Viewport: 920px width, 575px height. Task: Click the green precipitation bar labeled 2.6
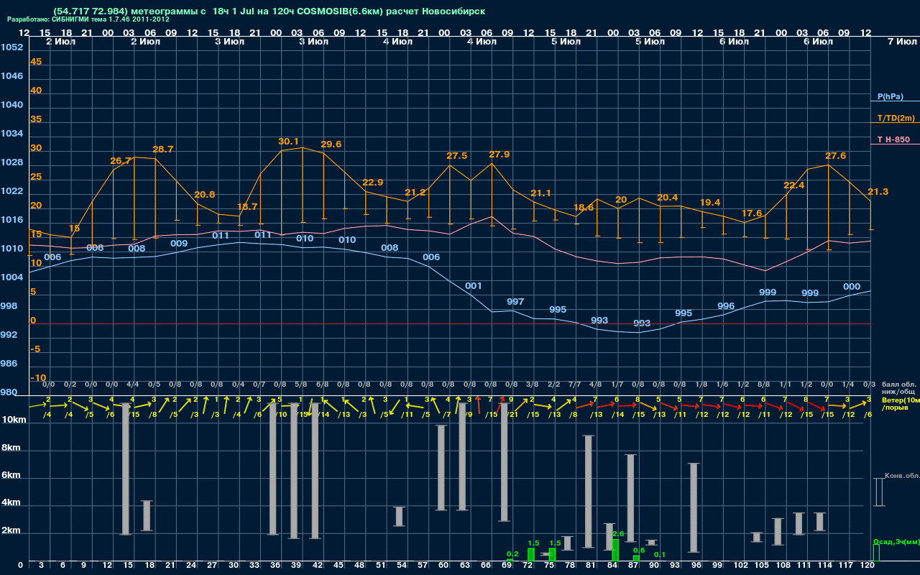coord(615,550)
